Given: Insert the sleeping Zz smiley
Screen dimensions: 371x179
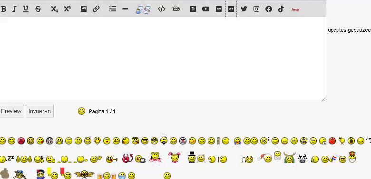Looking at the screenshot, I should click(7, 159).
